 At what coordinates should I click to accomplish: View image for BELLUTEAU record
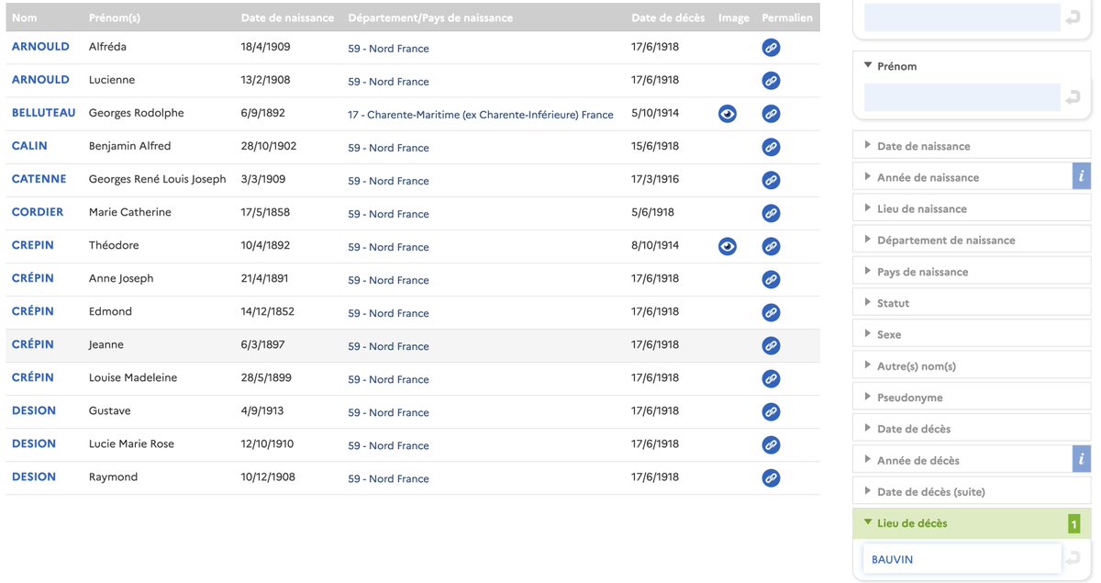728,114
